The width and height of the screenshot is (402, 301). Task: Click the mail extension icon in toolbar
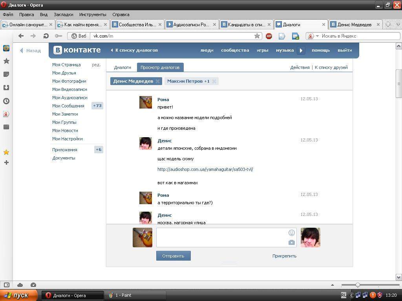(x=296, y=36)
